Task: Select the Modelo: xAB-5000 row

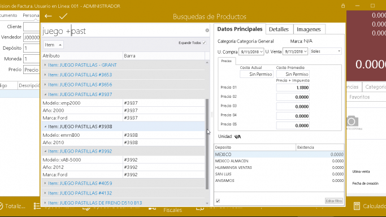Action: (123, 160)
